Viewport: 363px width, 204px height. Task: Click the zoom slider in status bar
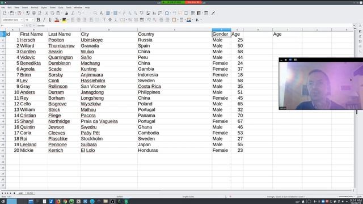(347, 197)
